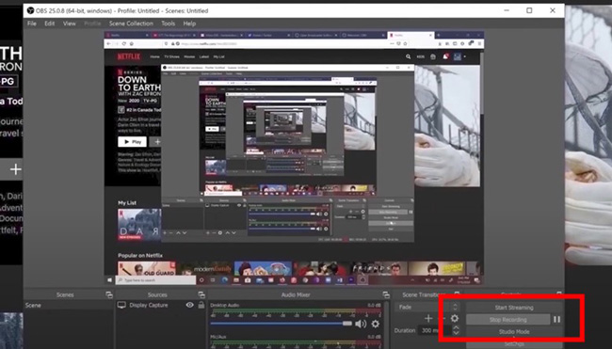
Task: Click the My List show thumbnail
Action: [x=139, y=225]
